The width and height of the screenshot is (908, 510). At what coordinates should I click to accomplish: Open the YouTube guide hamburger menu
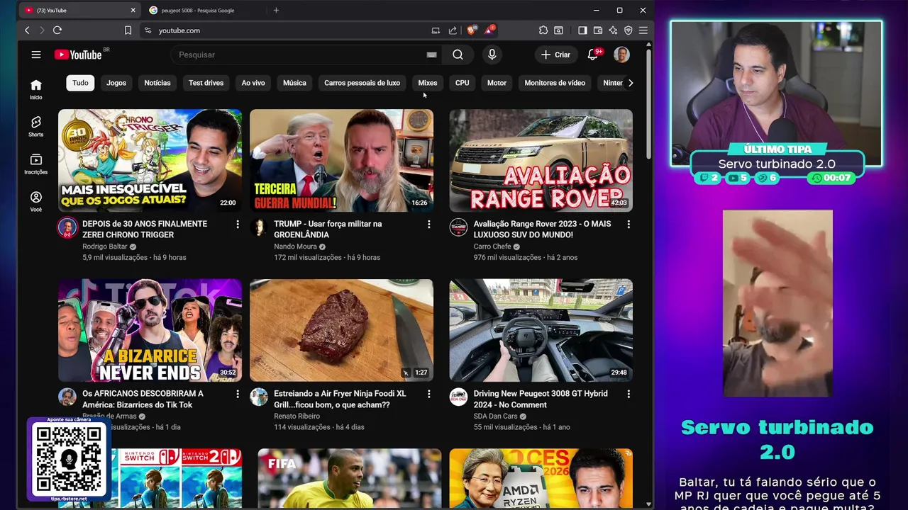tap(36, 55)
